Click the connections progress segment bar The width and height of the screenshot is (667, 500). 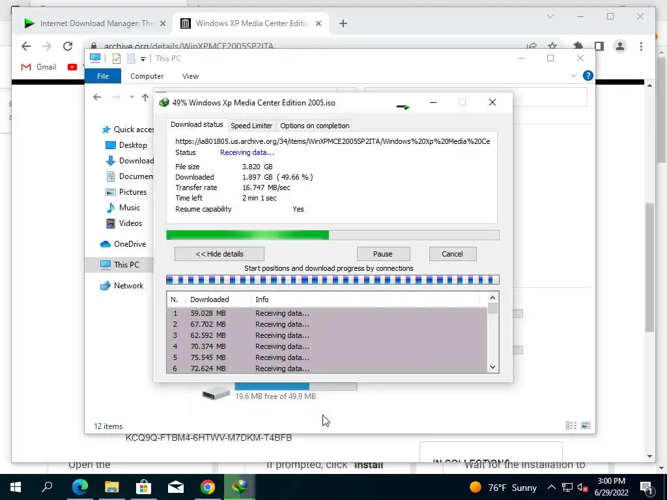[x=333, y=280]
